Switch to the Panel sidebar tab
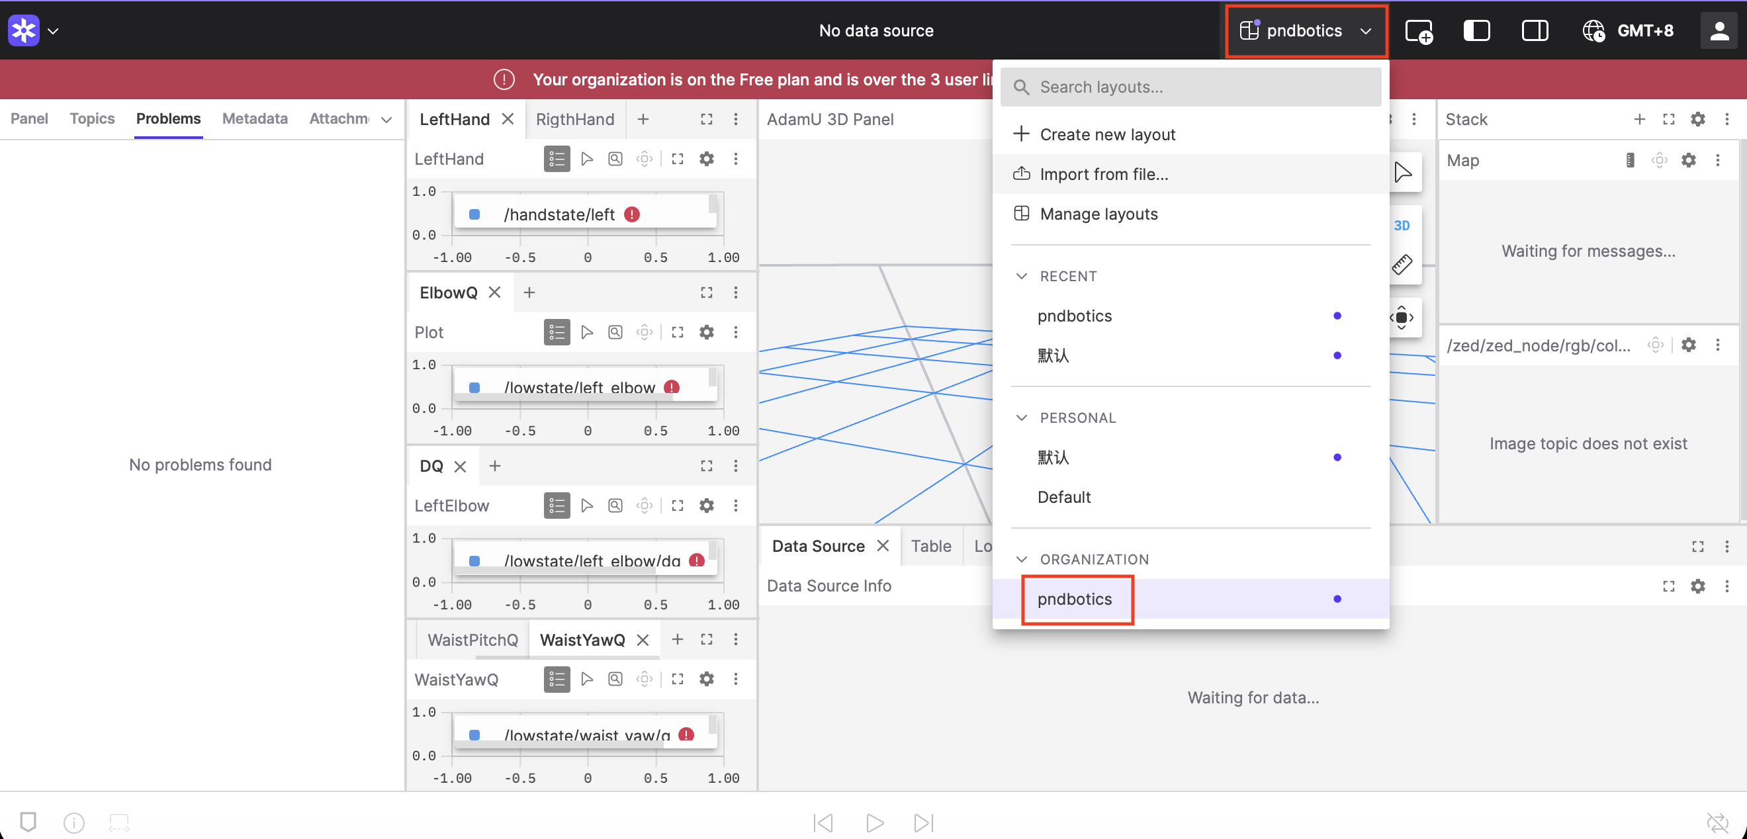Screen dimensions: 1747x839 click(x=29, y=118)
